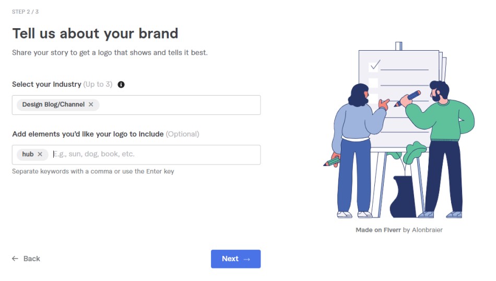Click the checkmark on the illustrated board
496x281 pixels.
tap(375, 65)
